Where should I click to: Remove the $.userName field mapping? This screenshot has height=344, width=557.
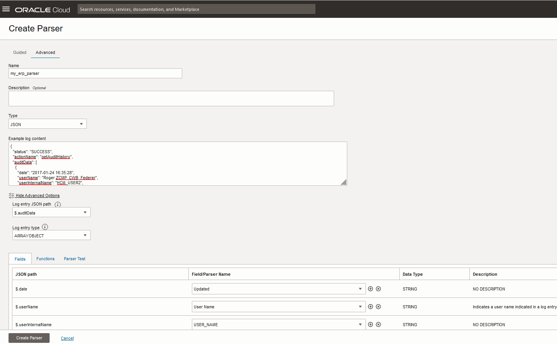(x=378, y=307)
